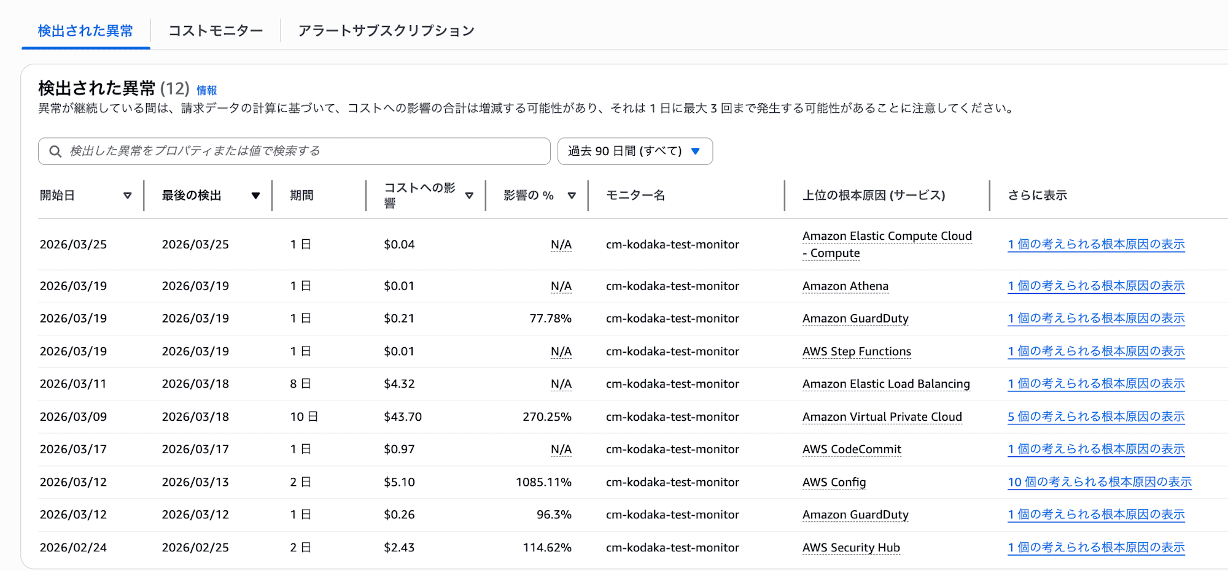Open the AWS Security Hub service link
Image resolution: width=1228 pixels, height=571 pixels.
click(x=850, y=547)
